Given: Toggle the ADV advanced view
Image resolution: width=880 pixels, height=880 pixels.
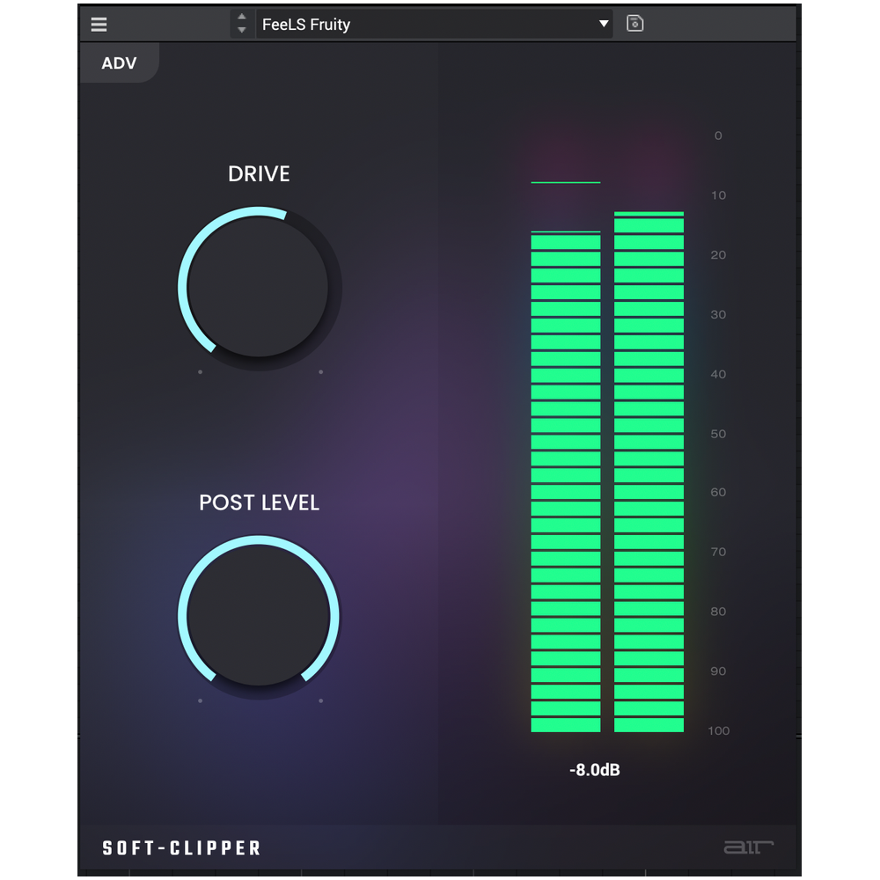Looking at the screenshot, I should [x=119, y=62].
